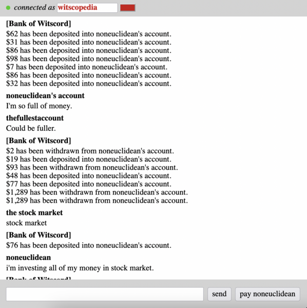This screenshot has width=307, height=308.
Task: Click 'the stock market' sender name
Action: click(x=34, y=213)
